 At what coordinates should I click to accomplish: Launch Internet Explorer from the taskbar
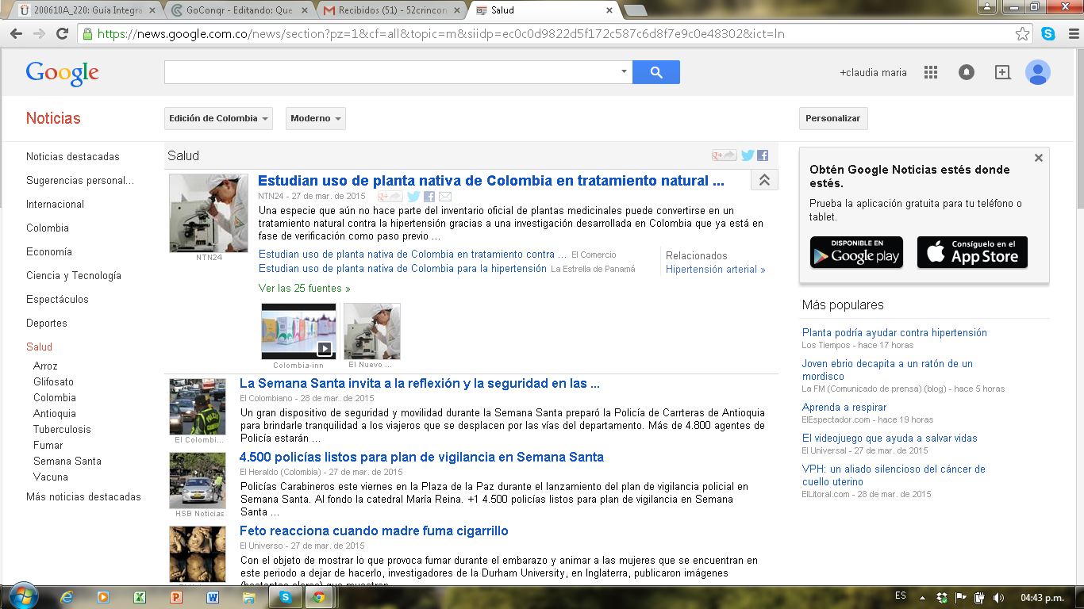click(67, 597)
